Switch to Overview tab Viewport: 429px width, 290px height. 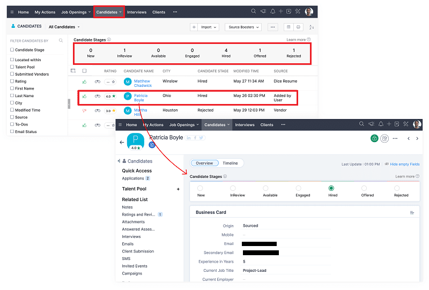(x=204, y=163)
